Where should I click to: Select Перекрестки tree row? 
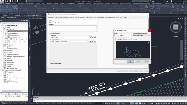[10, 64]
